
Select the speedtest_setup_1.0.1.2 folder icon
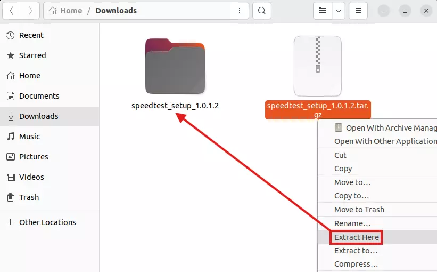175,66
